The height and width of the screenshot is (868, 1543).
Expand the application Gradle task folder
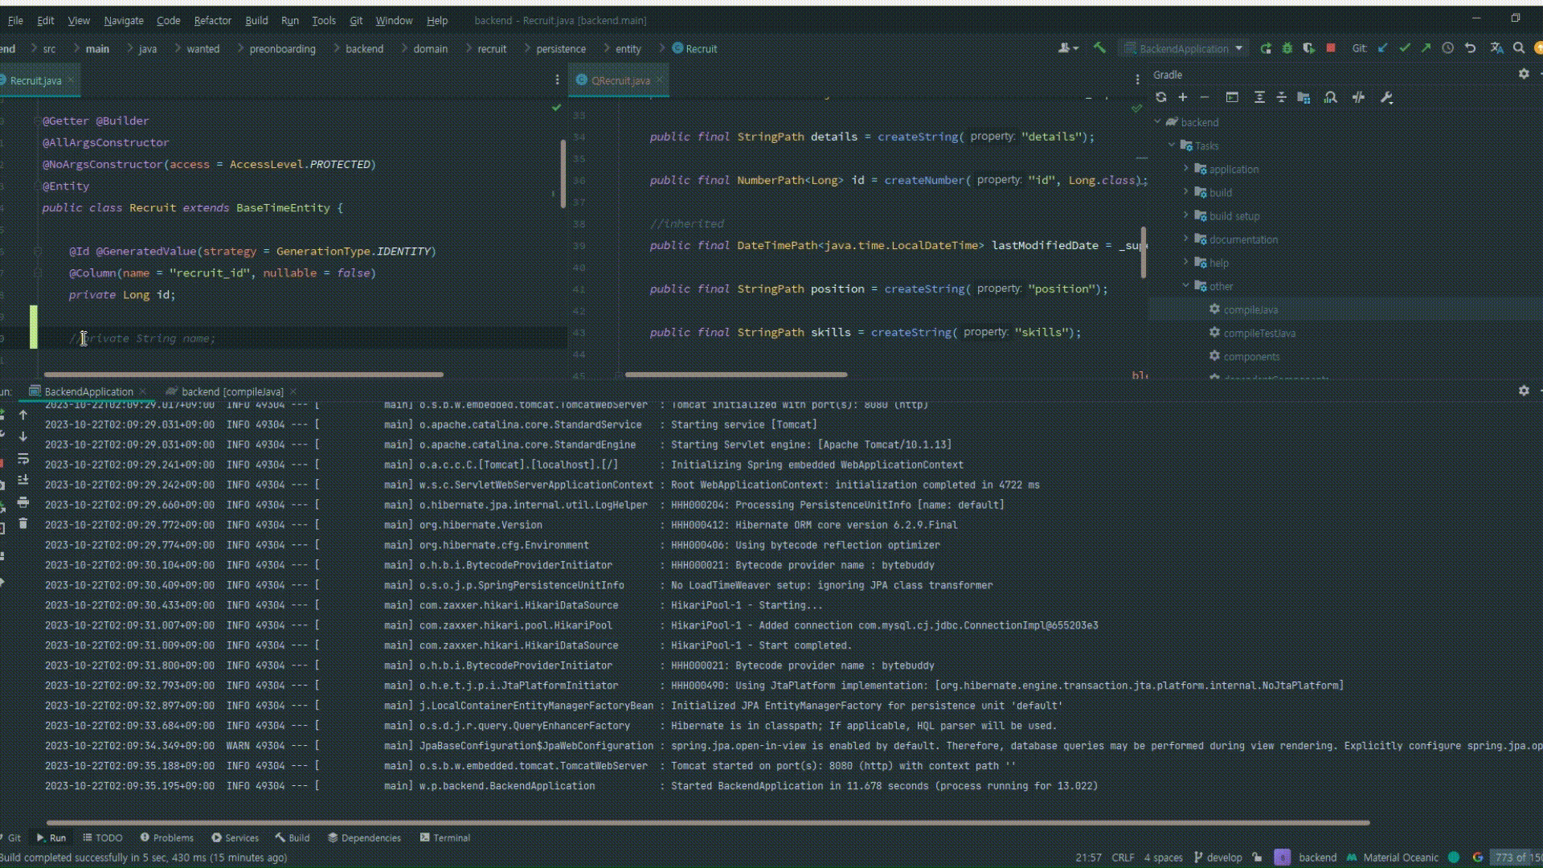pyautogui.click(x=1185, y=169)
